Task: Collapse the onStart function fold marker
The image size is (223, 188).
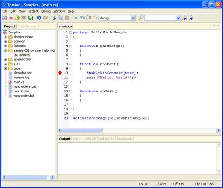Action: (71, 64)
